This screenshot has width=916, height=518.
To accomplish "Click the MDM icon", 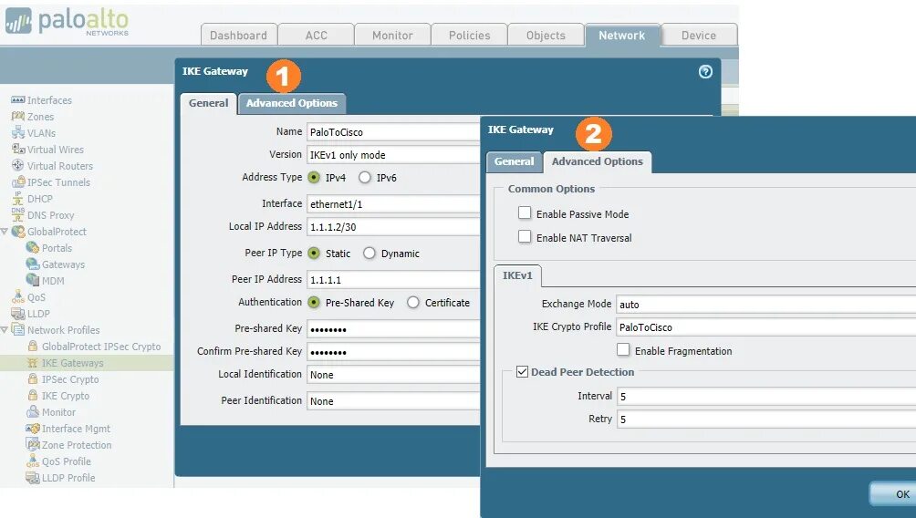I will point(33,280).
